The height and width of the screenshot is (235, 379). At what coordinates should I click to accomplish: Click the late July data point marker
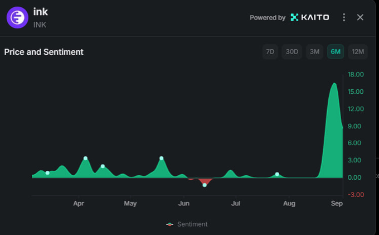(x=277, y=174)
